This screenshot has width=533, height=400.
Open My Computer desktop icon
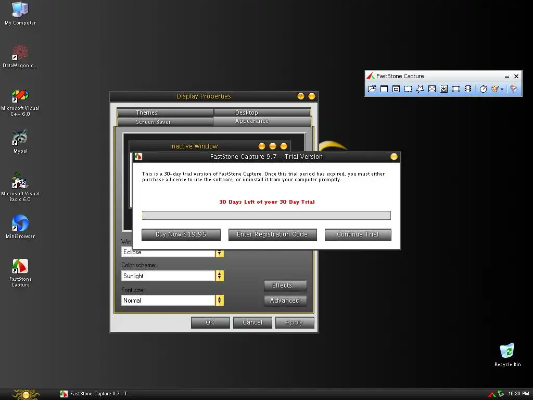[20, 13]
